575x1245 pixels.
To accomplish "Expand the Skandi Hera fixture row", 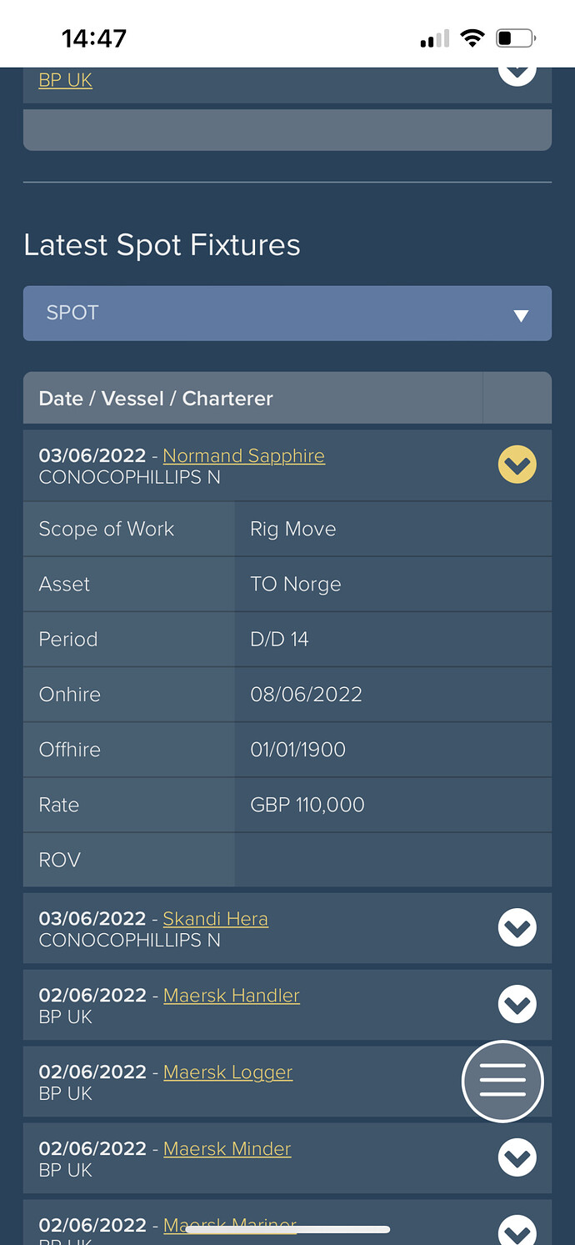I will [x=517, y=927].
